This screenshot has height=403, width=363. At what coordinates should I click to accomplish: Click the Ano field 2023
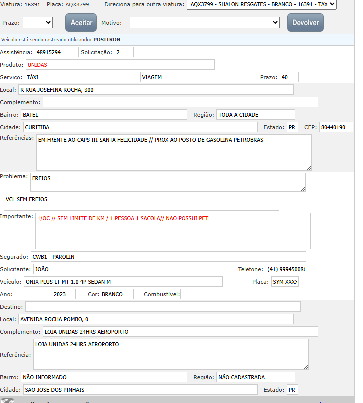pos(64,294)
